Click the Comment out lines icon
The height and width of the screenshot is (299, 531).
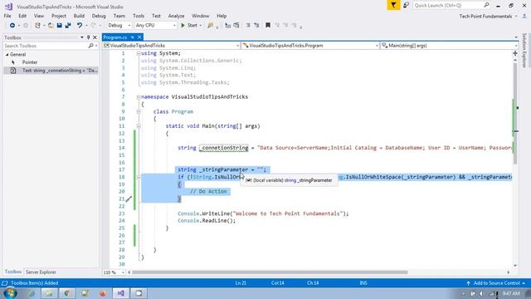(x=248, y=26)
